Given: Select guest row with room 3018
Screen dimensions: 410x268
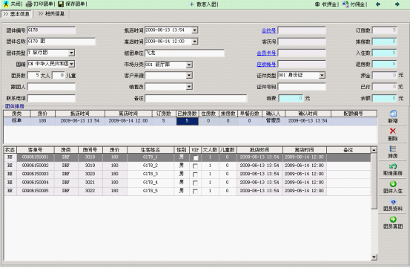Looking at the screenshot, I should (188, 157).
